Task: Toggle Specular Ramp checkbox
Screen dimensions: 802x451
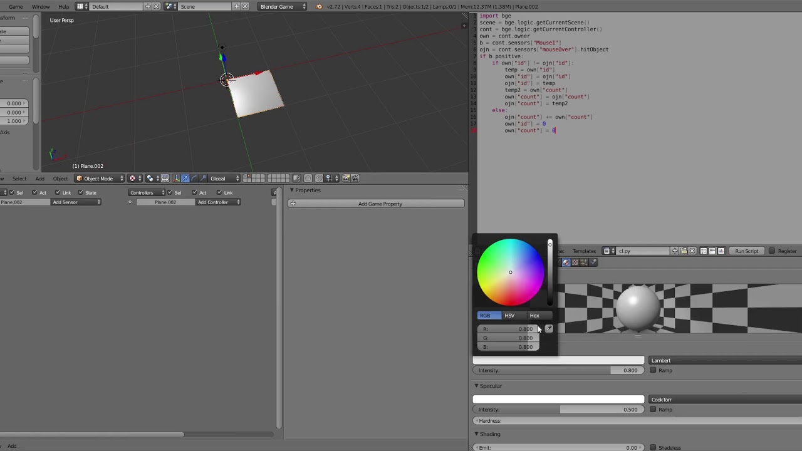Action: tap(653, 410)
